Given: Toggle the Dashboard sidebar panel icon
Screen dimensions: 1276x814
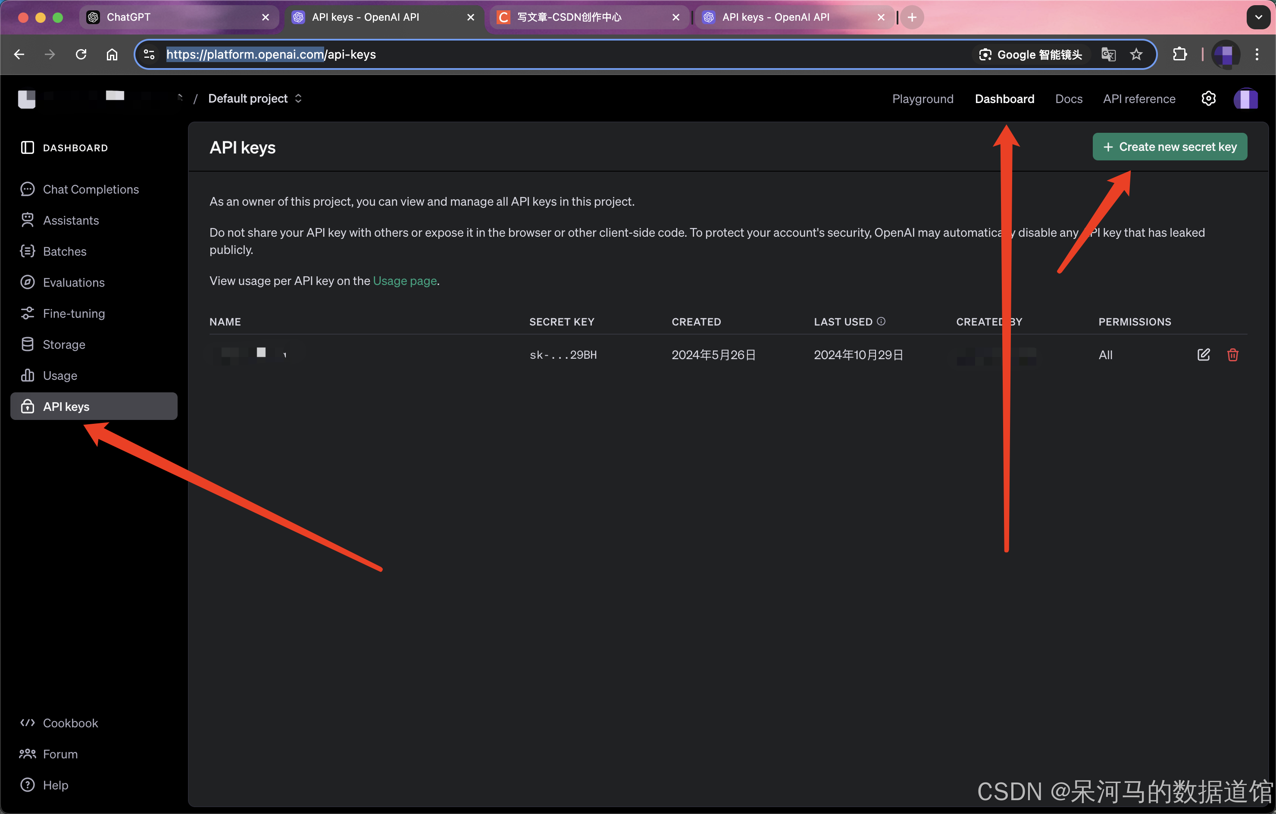Looking at the screenshot, I should [x=27, y=147].
